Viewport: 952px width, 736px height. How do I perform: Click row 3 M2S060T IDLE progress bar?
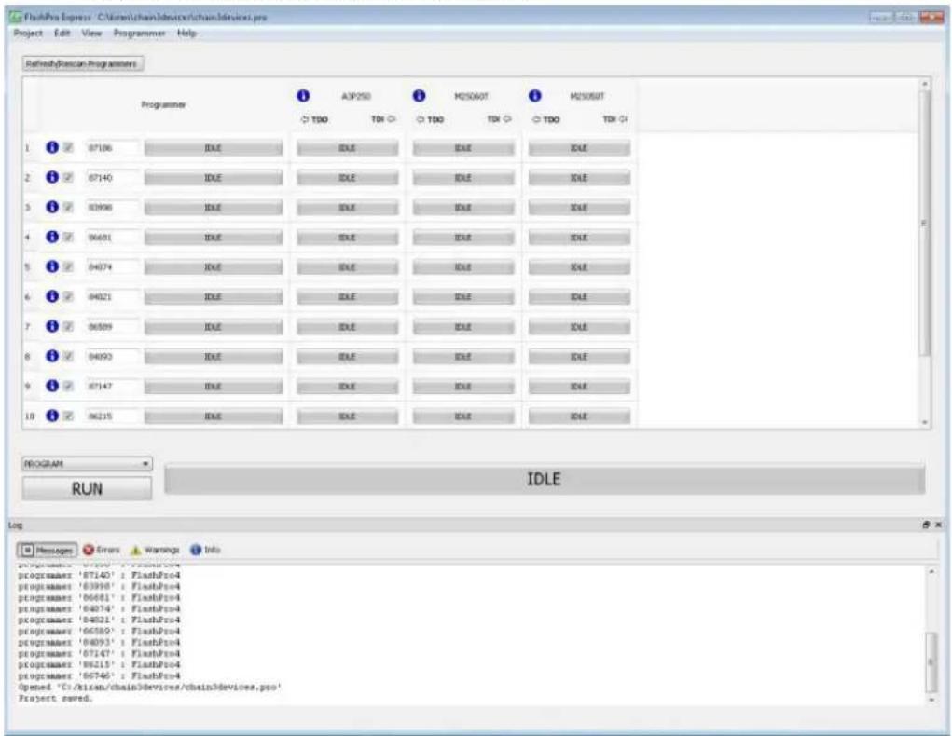463,208
